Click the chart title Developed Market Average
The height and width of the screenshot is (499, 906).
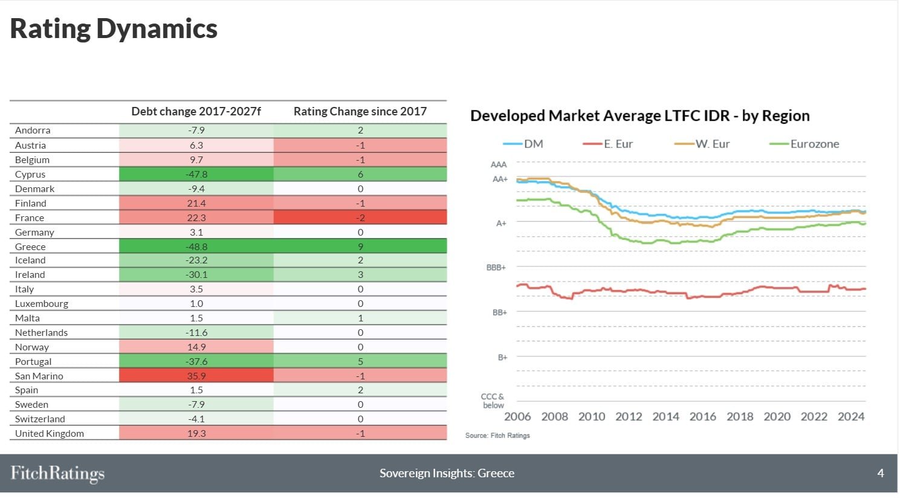tap(639, 115)
